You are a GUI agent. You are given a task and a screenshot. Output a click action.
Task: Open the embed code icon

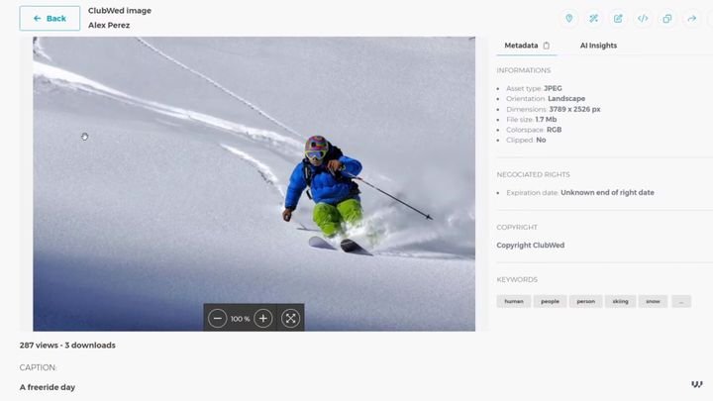[x=643, y=19]
